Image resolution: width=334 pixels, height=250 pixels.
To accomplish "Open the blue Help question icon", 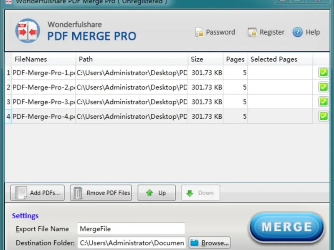I will click(x=298, y=32).
